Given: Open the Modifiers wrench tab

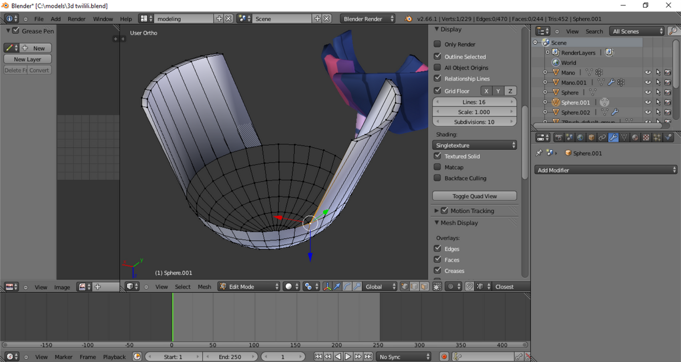Looking at the screenshot, I should tap(613, 138).
